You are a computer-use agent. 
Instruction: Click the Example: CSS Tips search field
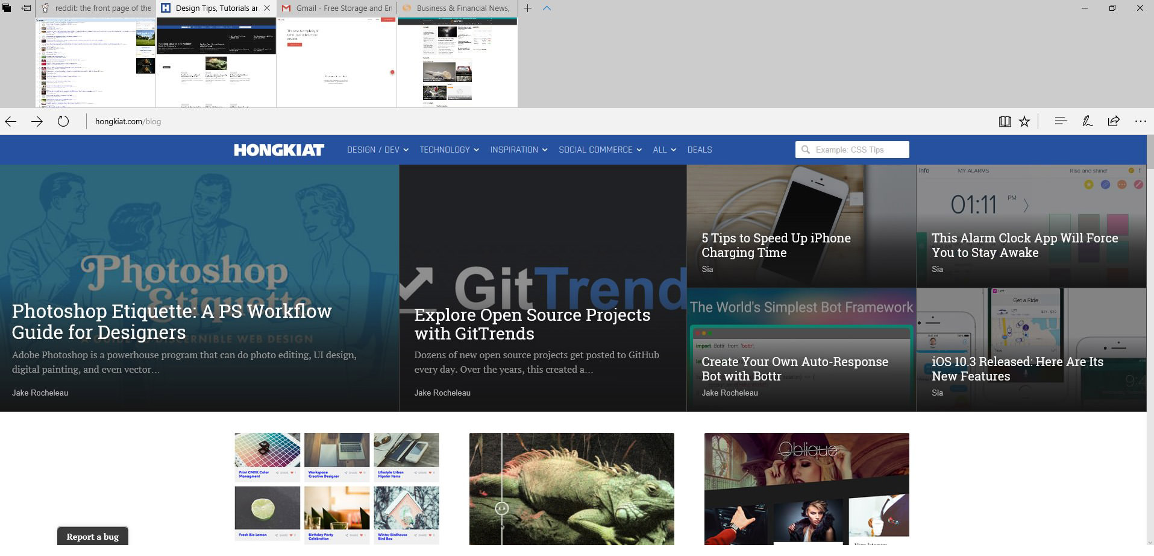(x=852, y=150)
